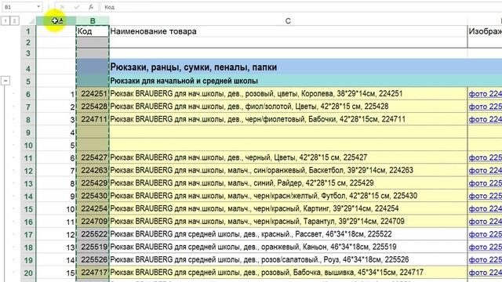
Task: Select the Рюкзаки, ранцы, сумки, пеналы, папки heading cell
Action: click(x=288, y=67)
